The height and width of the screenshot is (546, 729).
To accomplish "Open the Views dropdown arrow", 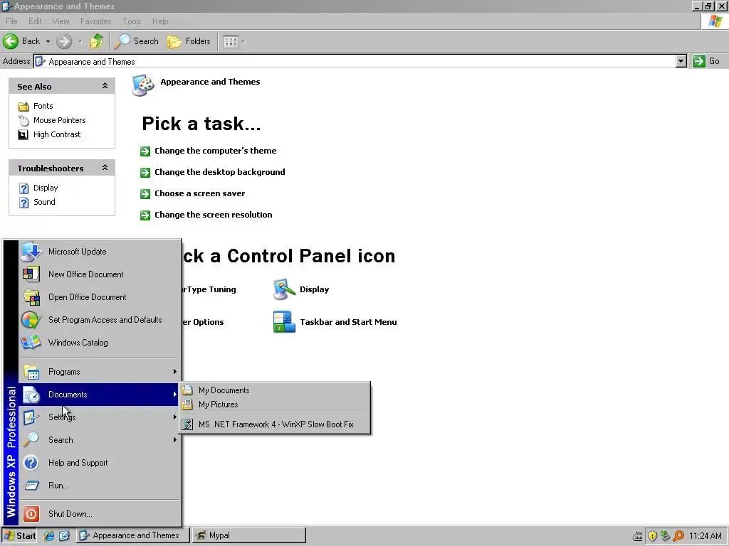I will (243, 42).
